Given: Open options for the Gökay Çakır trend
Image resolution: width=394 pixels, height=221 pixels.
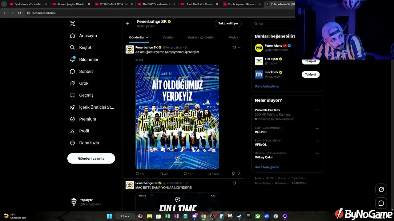Looking at the screenshot, I should click(x=318, y=153).
